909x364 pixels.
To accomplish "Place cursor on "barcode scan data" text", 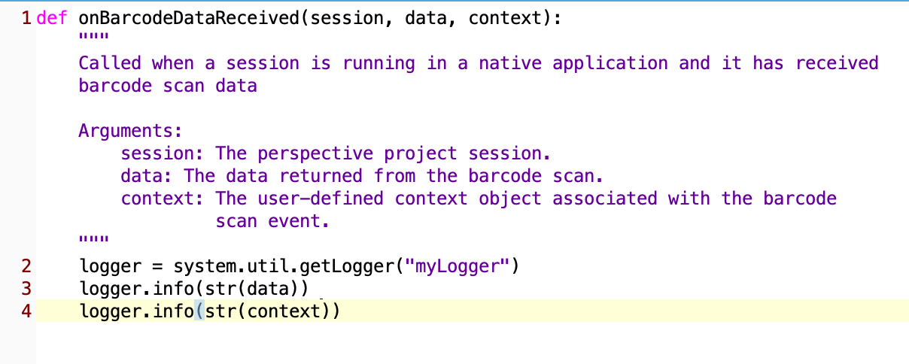I will click(168, 86).
